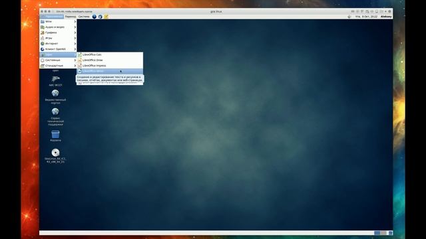The width and height of the screenshot is (426, 239).
Task: Open the Aleksey user menu
Action: point(386,17)
